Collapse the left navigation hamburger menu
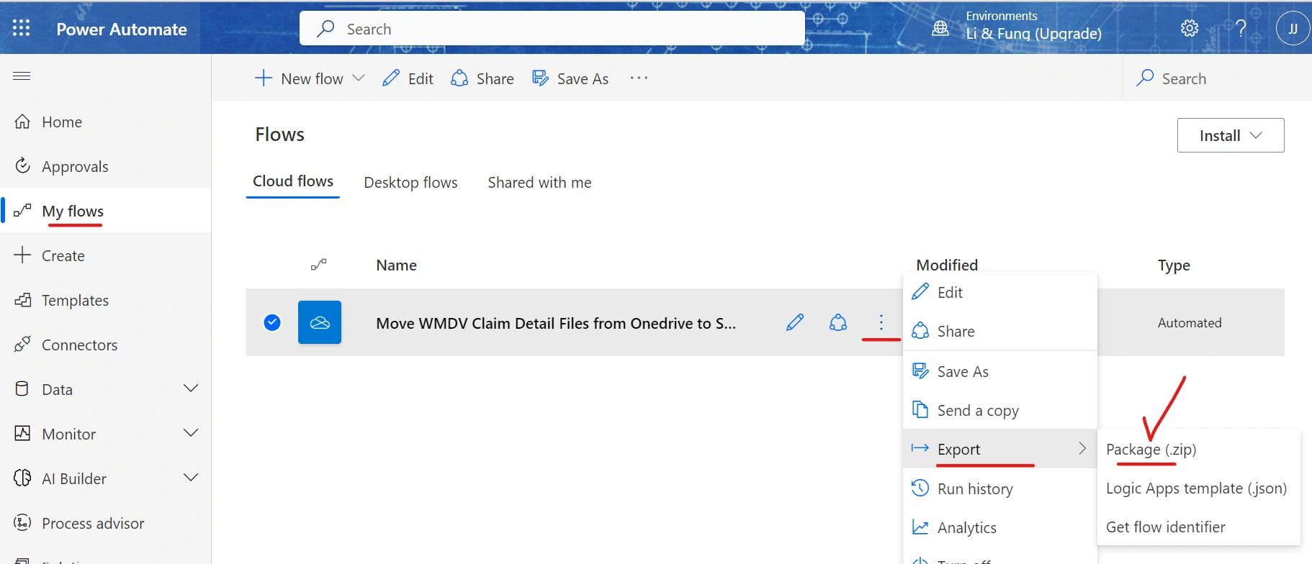1312x564 pixels. (22, 76)
